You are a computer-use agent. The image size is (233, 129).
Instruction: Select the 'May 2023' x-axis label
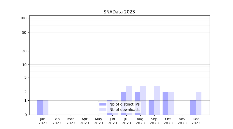click(98, 121)
